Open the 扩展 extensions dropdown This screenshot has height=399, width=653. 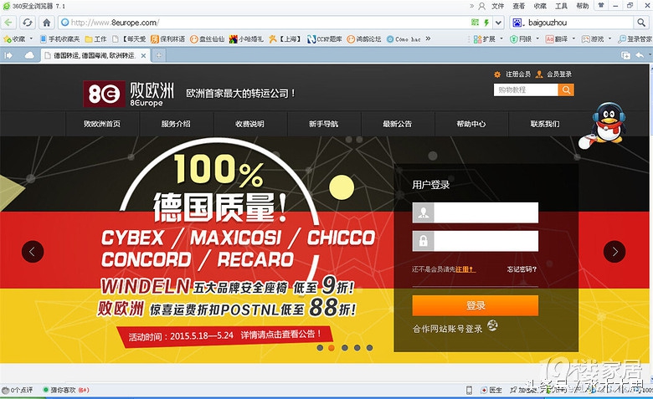(488, 39)
